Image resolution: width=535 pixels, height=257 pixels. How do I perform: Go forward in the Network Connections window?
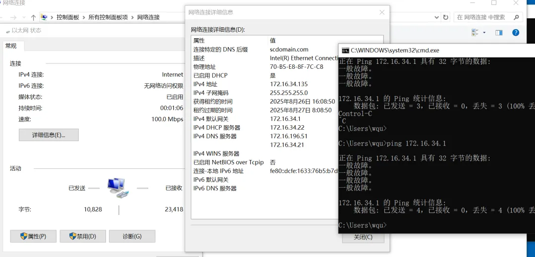(12, 17)
